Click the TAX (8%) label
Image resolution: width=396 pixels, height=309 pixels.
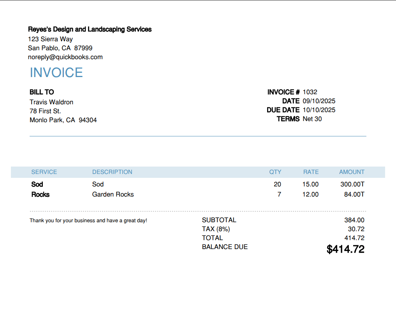[x=216, y=229]
